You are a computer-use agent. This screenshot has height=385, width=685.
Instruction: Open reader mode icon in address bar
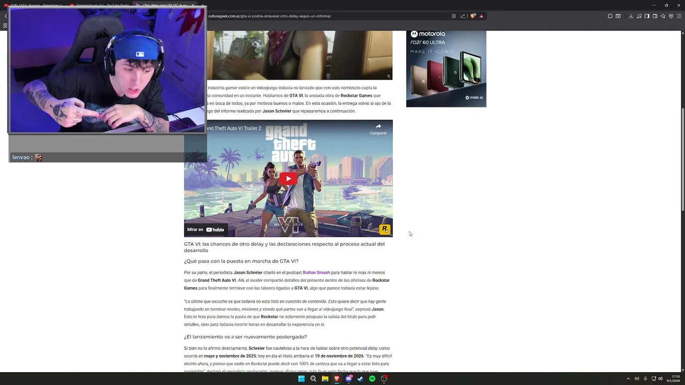[x=454, y=16]
